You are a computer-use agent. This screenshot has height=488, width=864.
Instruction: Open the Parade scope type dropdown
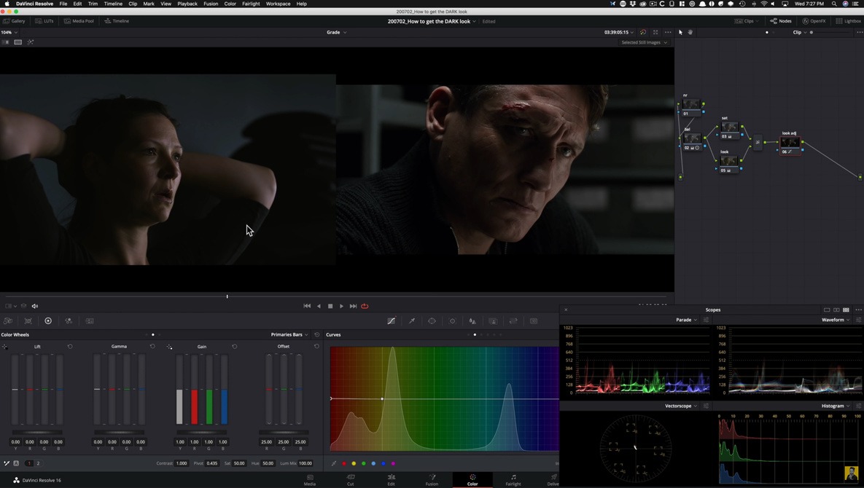686,320
